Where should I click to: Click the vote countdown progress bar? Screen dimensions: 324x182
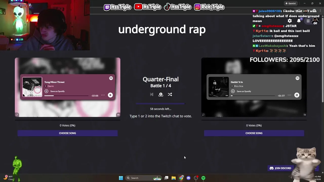(160, 103)
